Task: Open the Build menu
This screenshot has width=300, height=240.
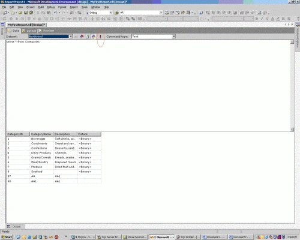Action: 41,7
